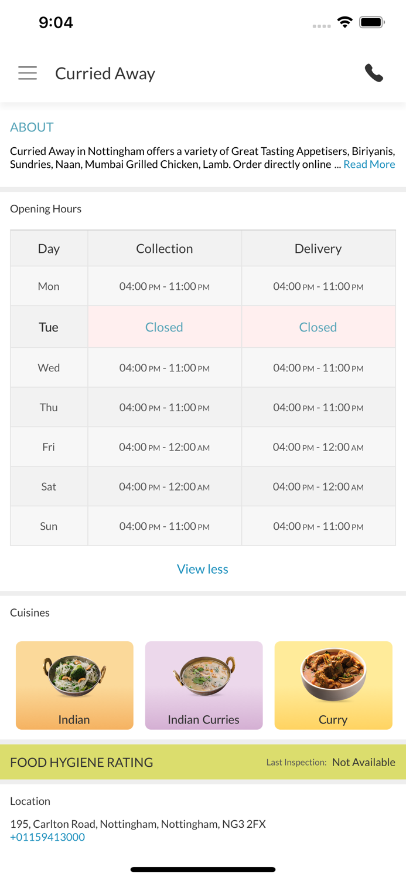
Task: Tap the ABOUT section heading
Action: (32, 127)
